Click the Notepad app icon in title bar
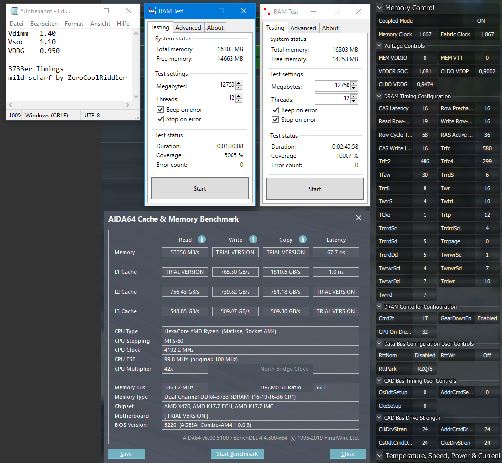 (x=14, y=11)
